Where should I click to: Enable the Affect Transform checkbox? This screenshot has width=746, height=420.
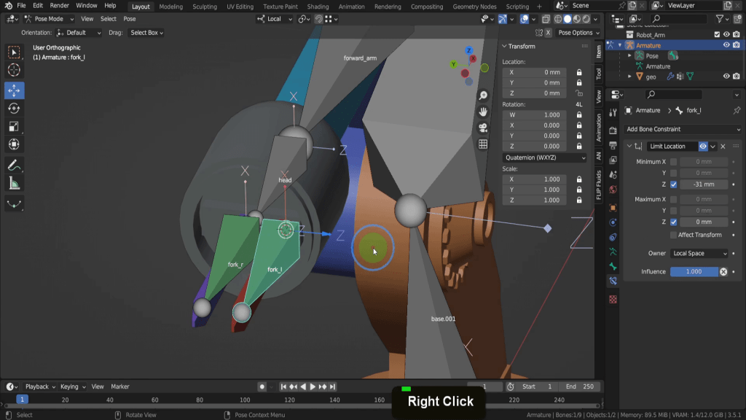click(x=673, y=235)
